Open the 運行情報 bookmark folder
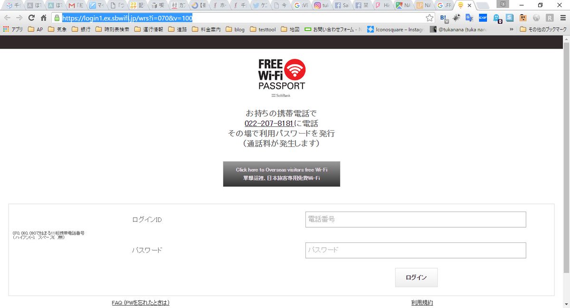Viewport: 570px width, 308px height. click(x=148, y=29)
